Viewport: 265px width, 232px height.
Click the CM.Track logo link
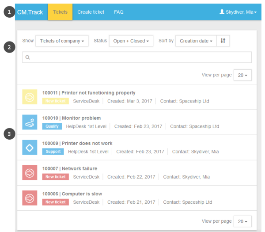pyautogui.click(x=30, y=12)
